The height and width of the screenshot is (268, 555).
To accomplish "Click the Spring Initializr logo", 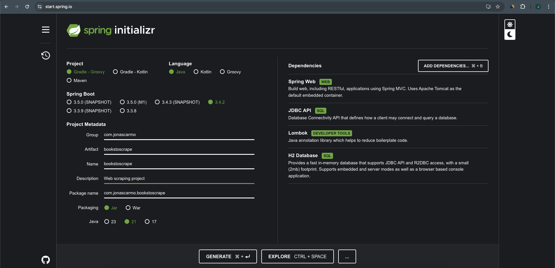I will [111, 30].
